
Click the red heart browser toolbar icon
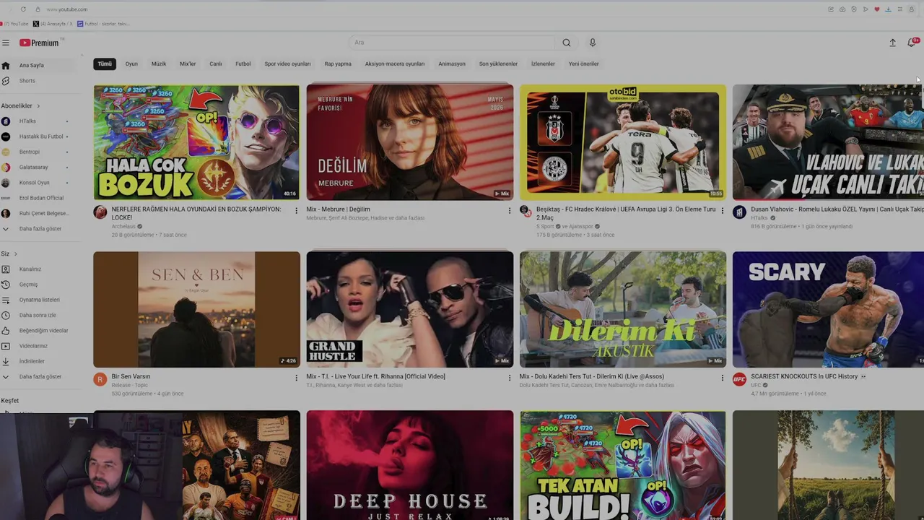(x=877, y=9)
